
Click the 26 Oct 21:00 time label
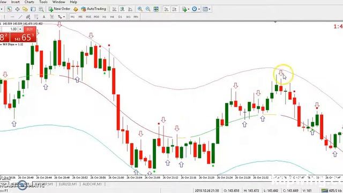click(x=117, y=177)
